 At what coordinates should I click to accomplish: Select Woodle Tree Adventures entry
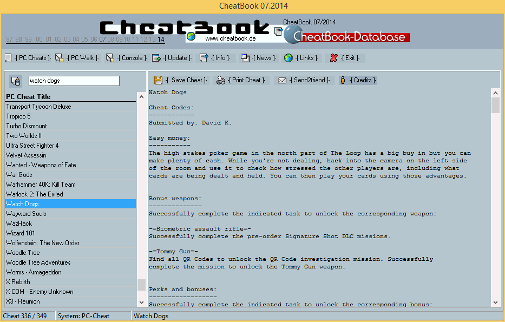71,262
